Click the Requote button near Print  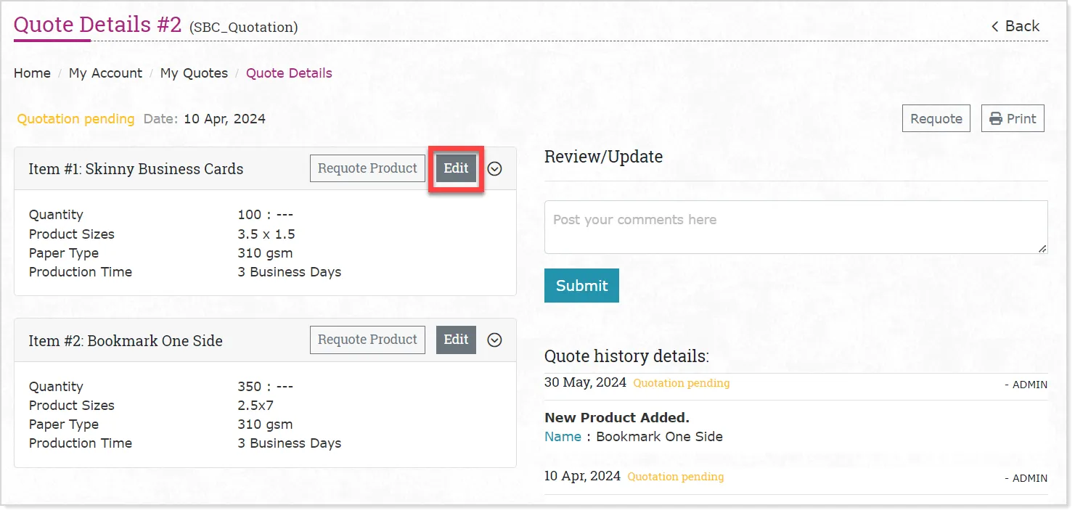click(x=936, y=119)
